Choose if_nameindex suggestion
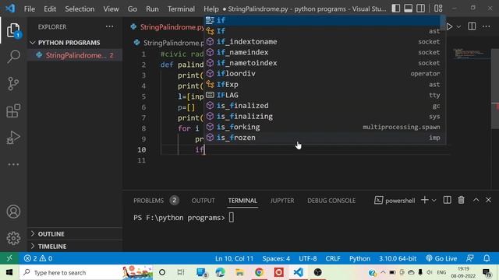The width and height of the screenshot is (499, 280). 324,52
